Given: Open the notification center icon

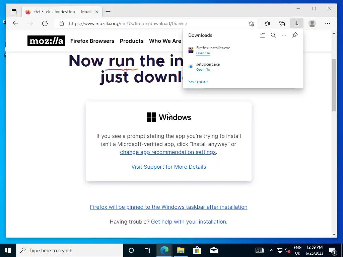Looking at the screenshot, I should 332,250.
